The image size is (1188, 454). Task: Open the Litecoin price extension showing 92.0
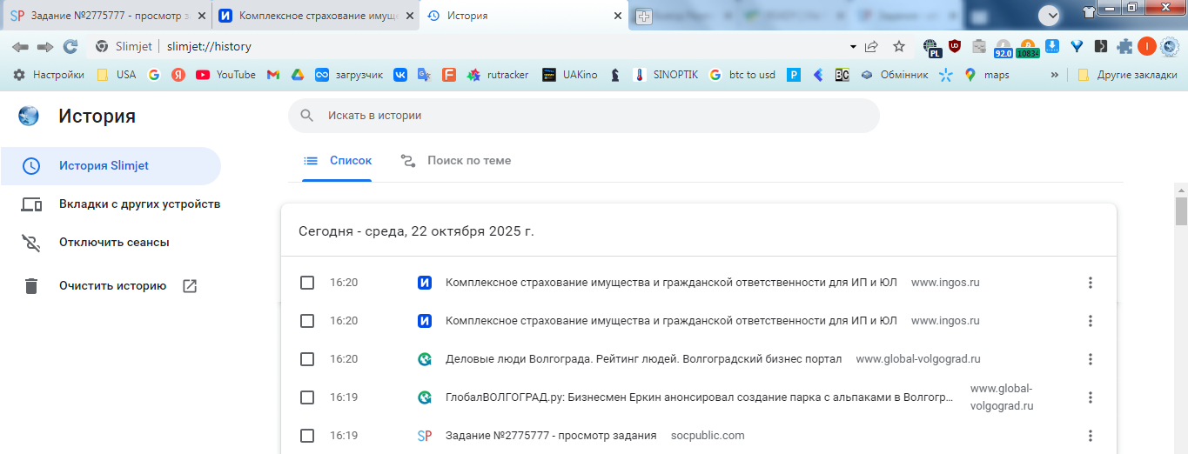tap(1003, 48)
